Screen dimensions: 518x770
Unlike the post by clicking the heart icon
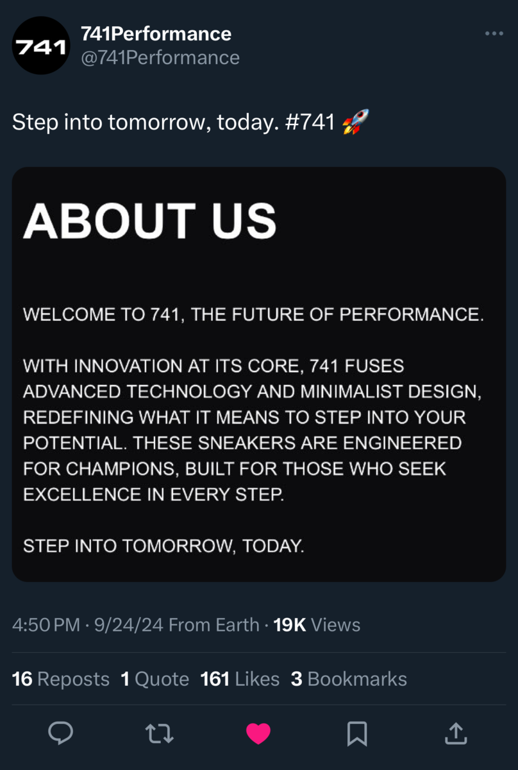pyautogui.click(x=258, y=733)
